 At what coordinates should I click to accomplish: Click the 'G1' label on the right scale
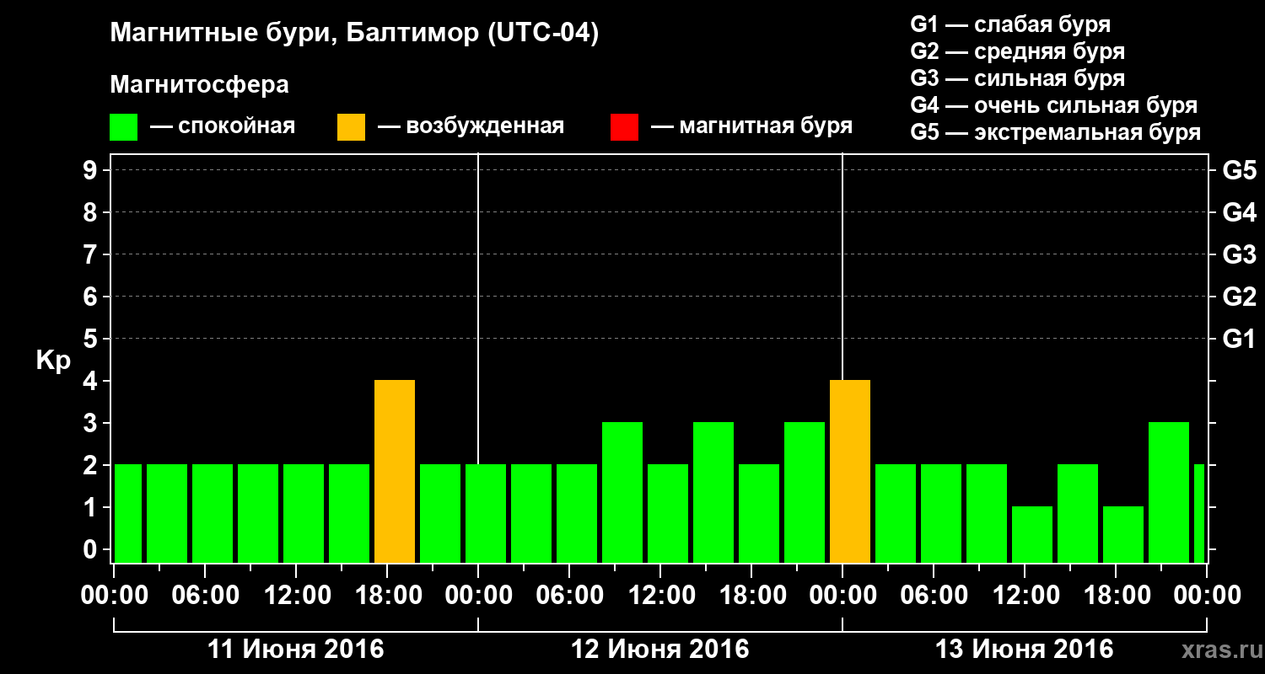(1239, 339)
